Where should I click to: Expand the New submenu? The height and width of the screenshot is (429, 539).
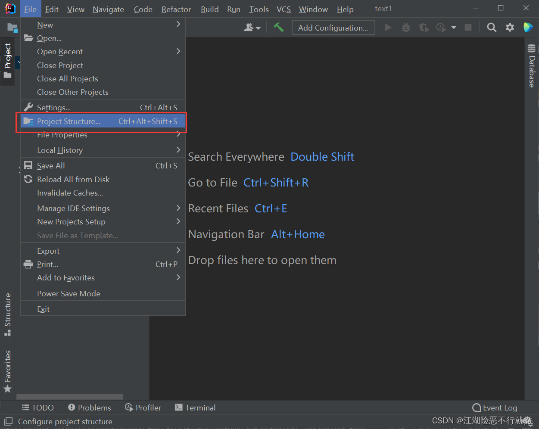pyautogui.click(x=45, y=25)
